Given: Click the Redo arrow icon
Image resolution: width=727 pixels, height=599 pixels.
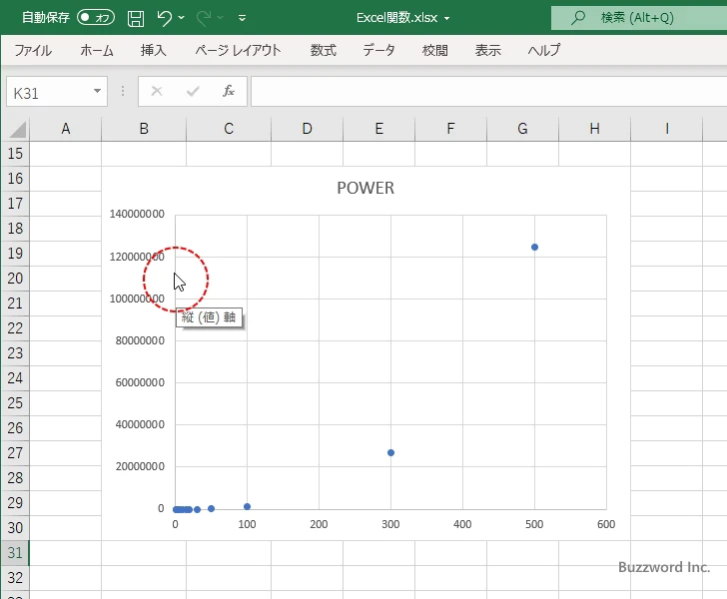Looking at the screenshot, I should coord(203,18).
